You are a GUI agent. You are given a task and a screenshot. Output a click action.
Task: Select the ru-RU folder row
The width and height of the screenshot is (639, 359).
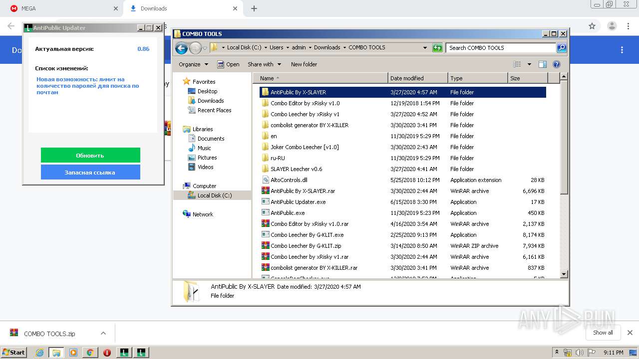[403, 158]
